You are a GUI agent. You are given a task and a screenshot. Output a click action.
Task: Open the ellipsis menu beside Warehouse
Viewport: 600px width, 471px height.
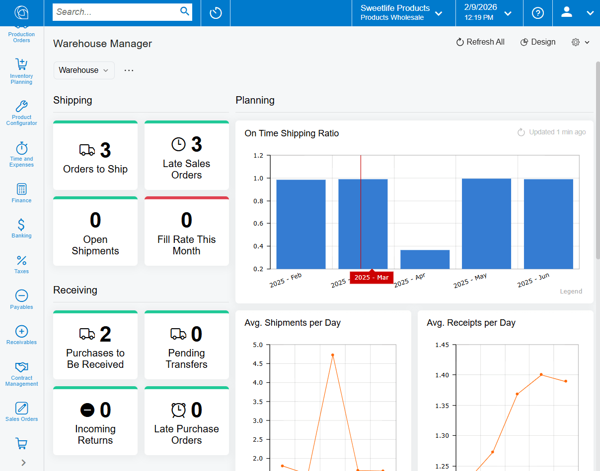(x=129, y=70)
